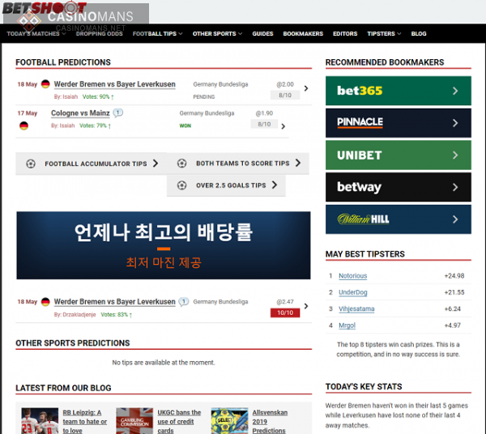Click the arrow beside the 8/10 Werder Bremen tip
The image size is (486, 434).
click(306, 88)
